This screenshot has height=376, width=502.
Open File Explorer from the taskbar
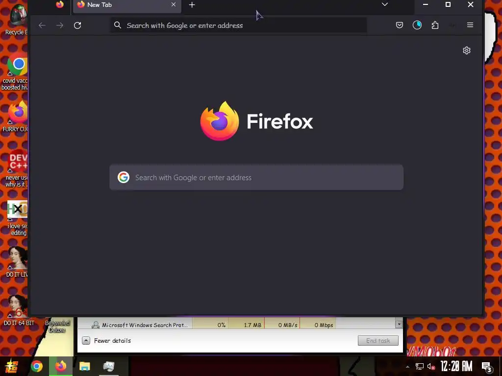pyautogui.click(x=85, y=366)
